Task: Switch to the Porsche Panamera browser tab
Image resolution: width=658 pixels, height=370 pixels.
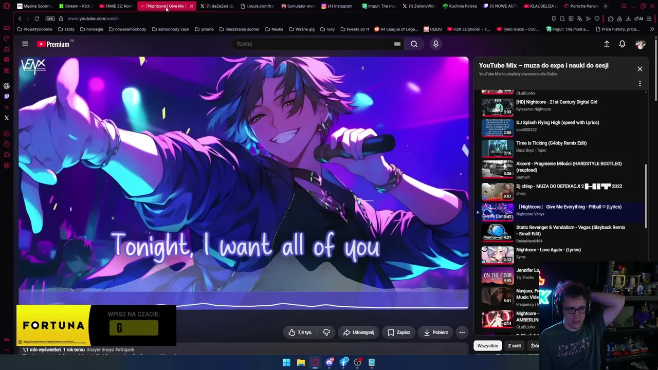Action: point(581,6)
